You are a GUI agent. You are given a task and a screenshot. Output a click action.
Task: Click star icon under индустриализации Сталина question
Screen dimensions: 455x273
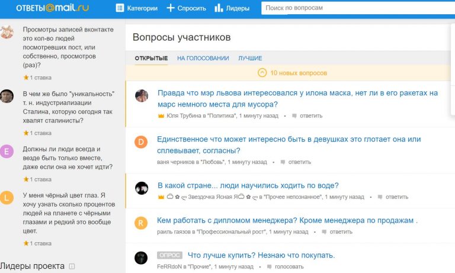point(26,133)
